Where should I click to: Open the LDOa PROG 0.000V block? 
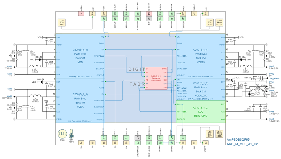[219, 23]
